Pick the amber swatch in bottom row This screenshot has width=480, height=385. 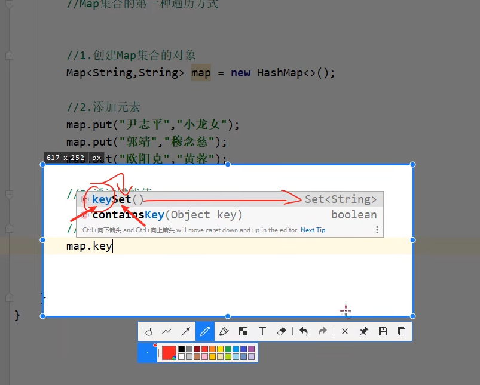coord(212,356)
